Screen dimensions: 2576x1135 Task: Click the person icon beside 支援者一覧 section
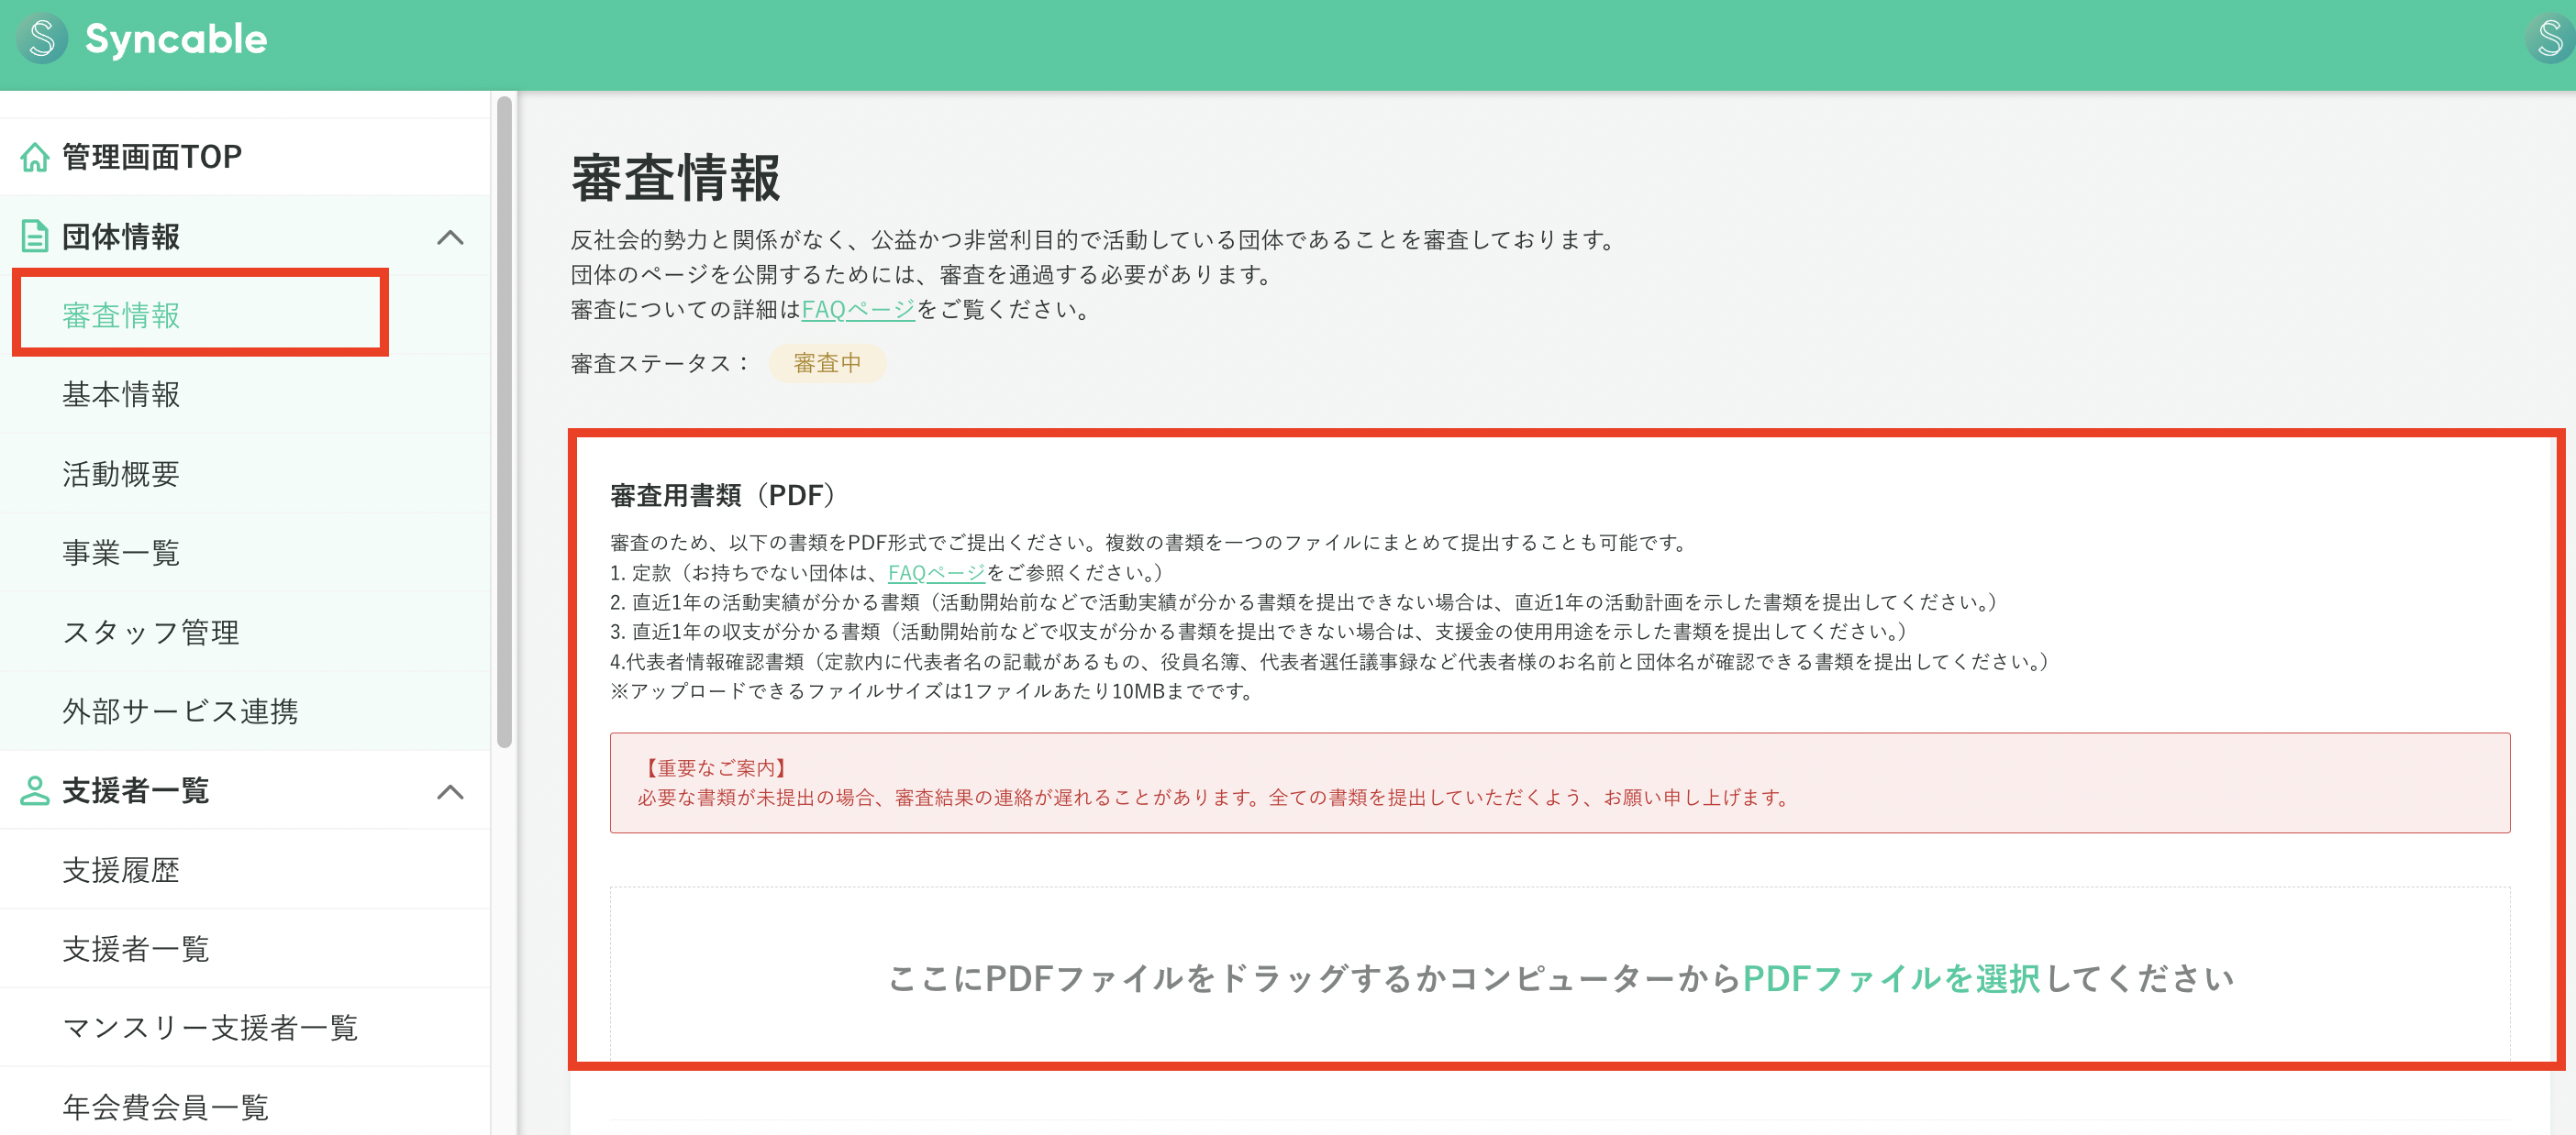(x=35, y=790)
